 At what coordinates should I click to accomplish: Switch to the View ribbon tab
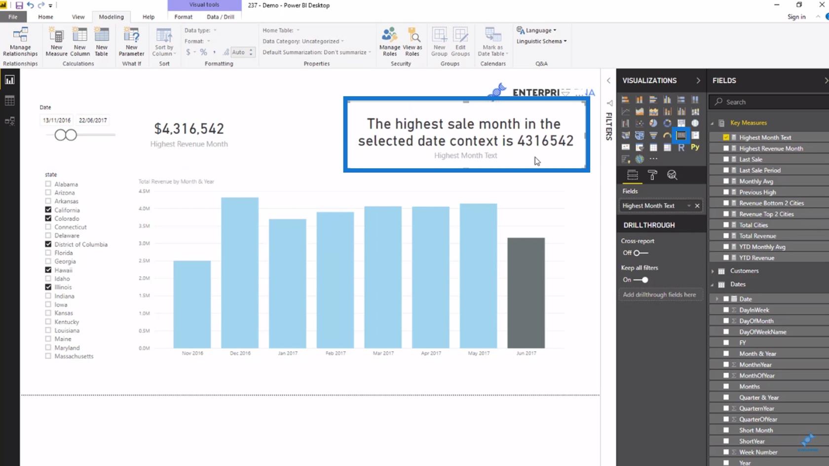(x=78, y=17)
